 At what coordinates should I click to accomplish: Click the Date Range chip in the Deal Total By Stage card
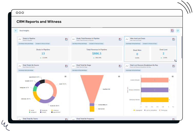(79, 70)
